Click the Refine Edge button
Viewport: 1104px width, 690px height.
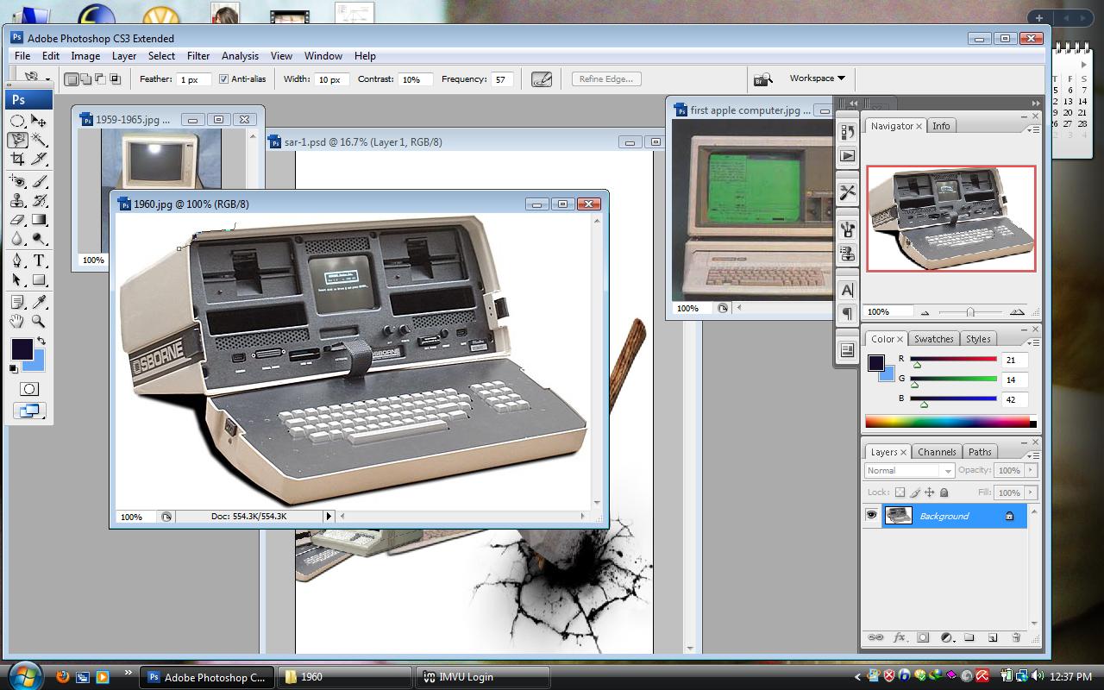coord(605,78)
